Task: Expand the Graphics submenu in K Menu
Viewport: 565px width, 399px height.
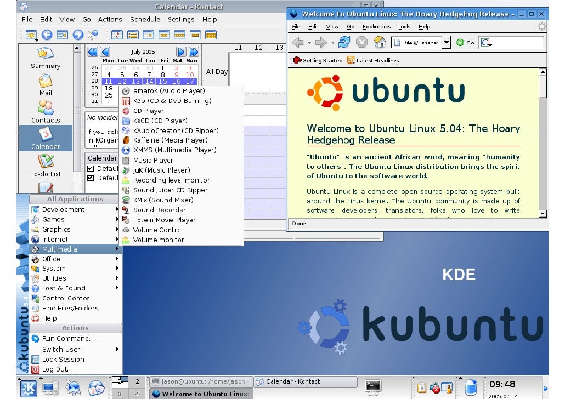Action: tap(75, 230)
